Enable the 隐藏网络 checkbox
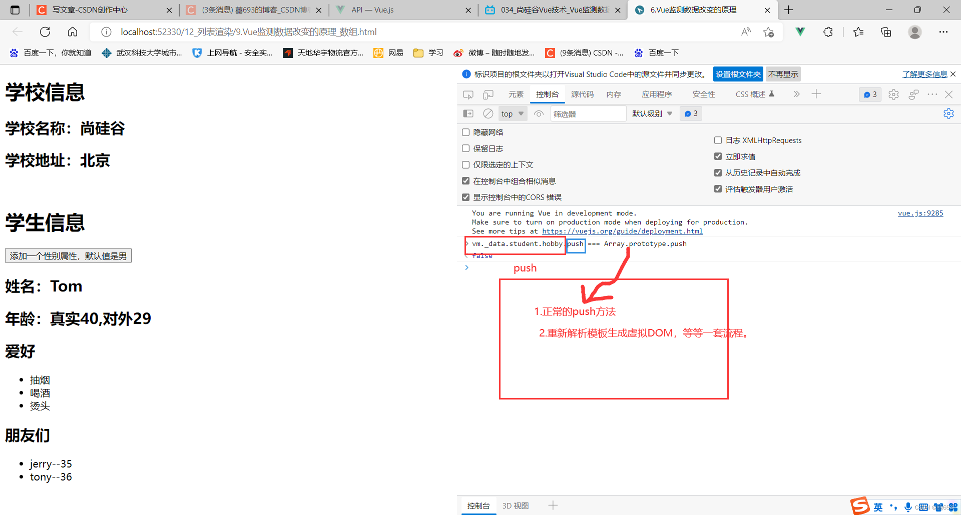Screen dimensions: 961x515 [465, 132]
